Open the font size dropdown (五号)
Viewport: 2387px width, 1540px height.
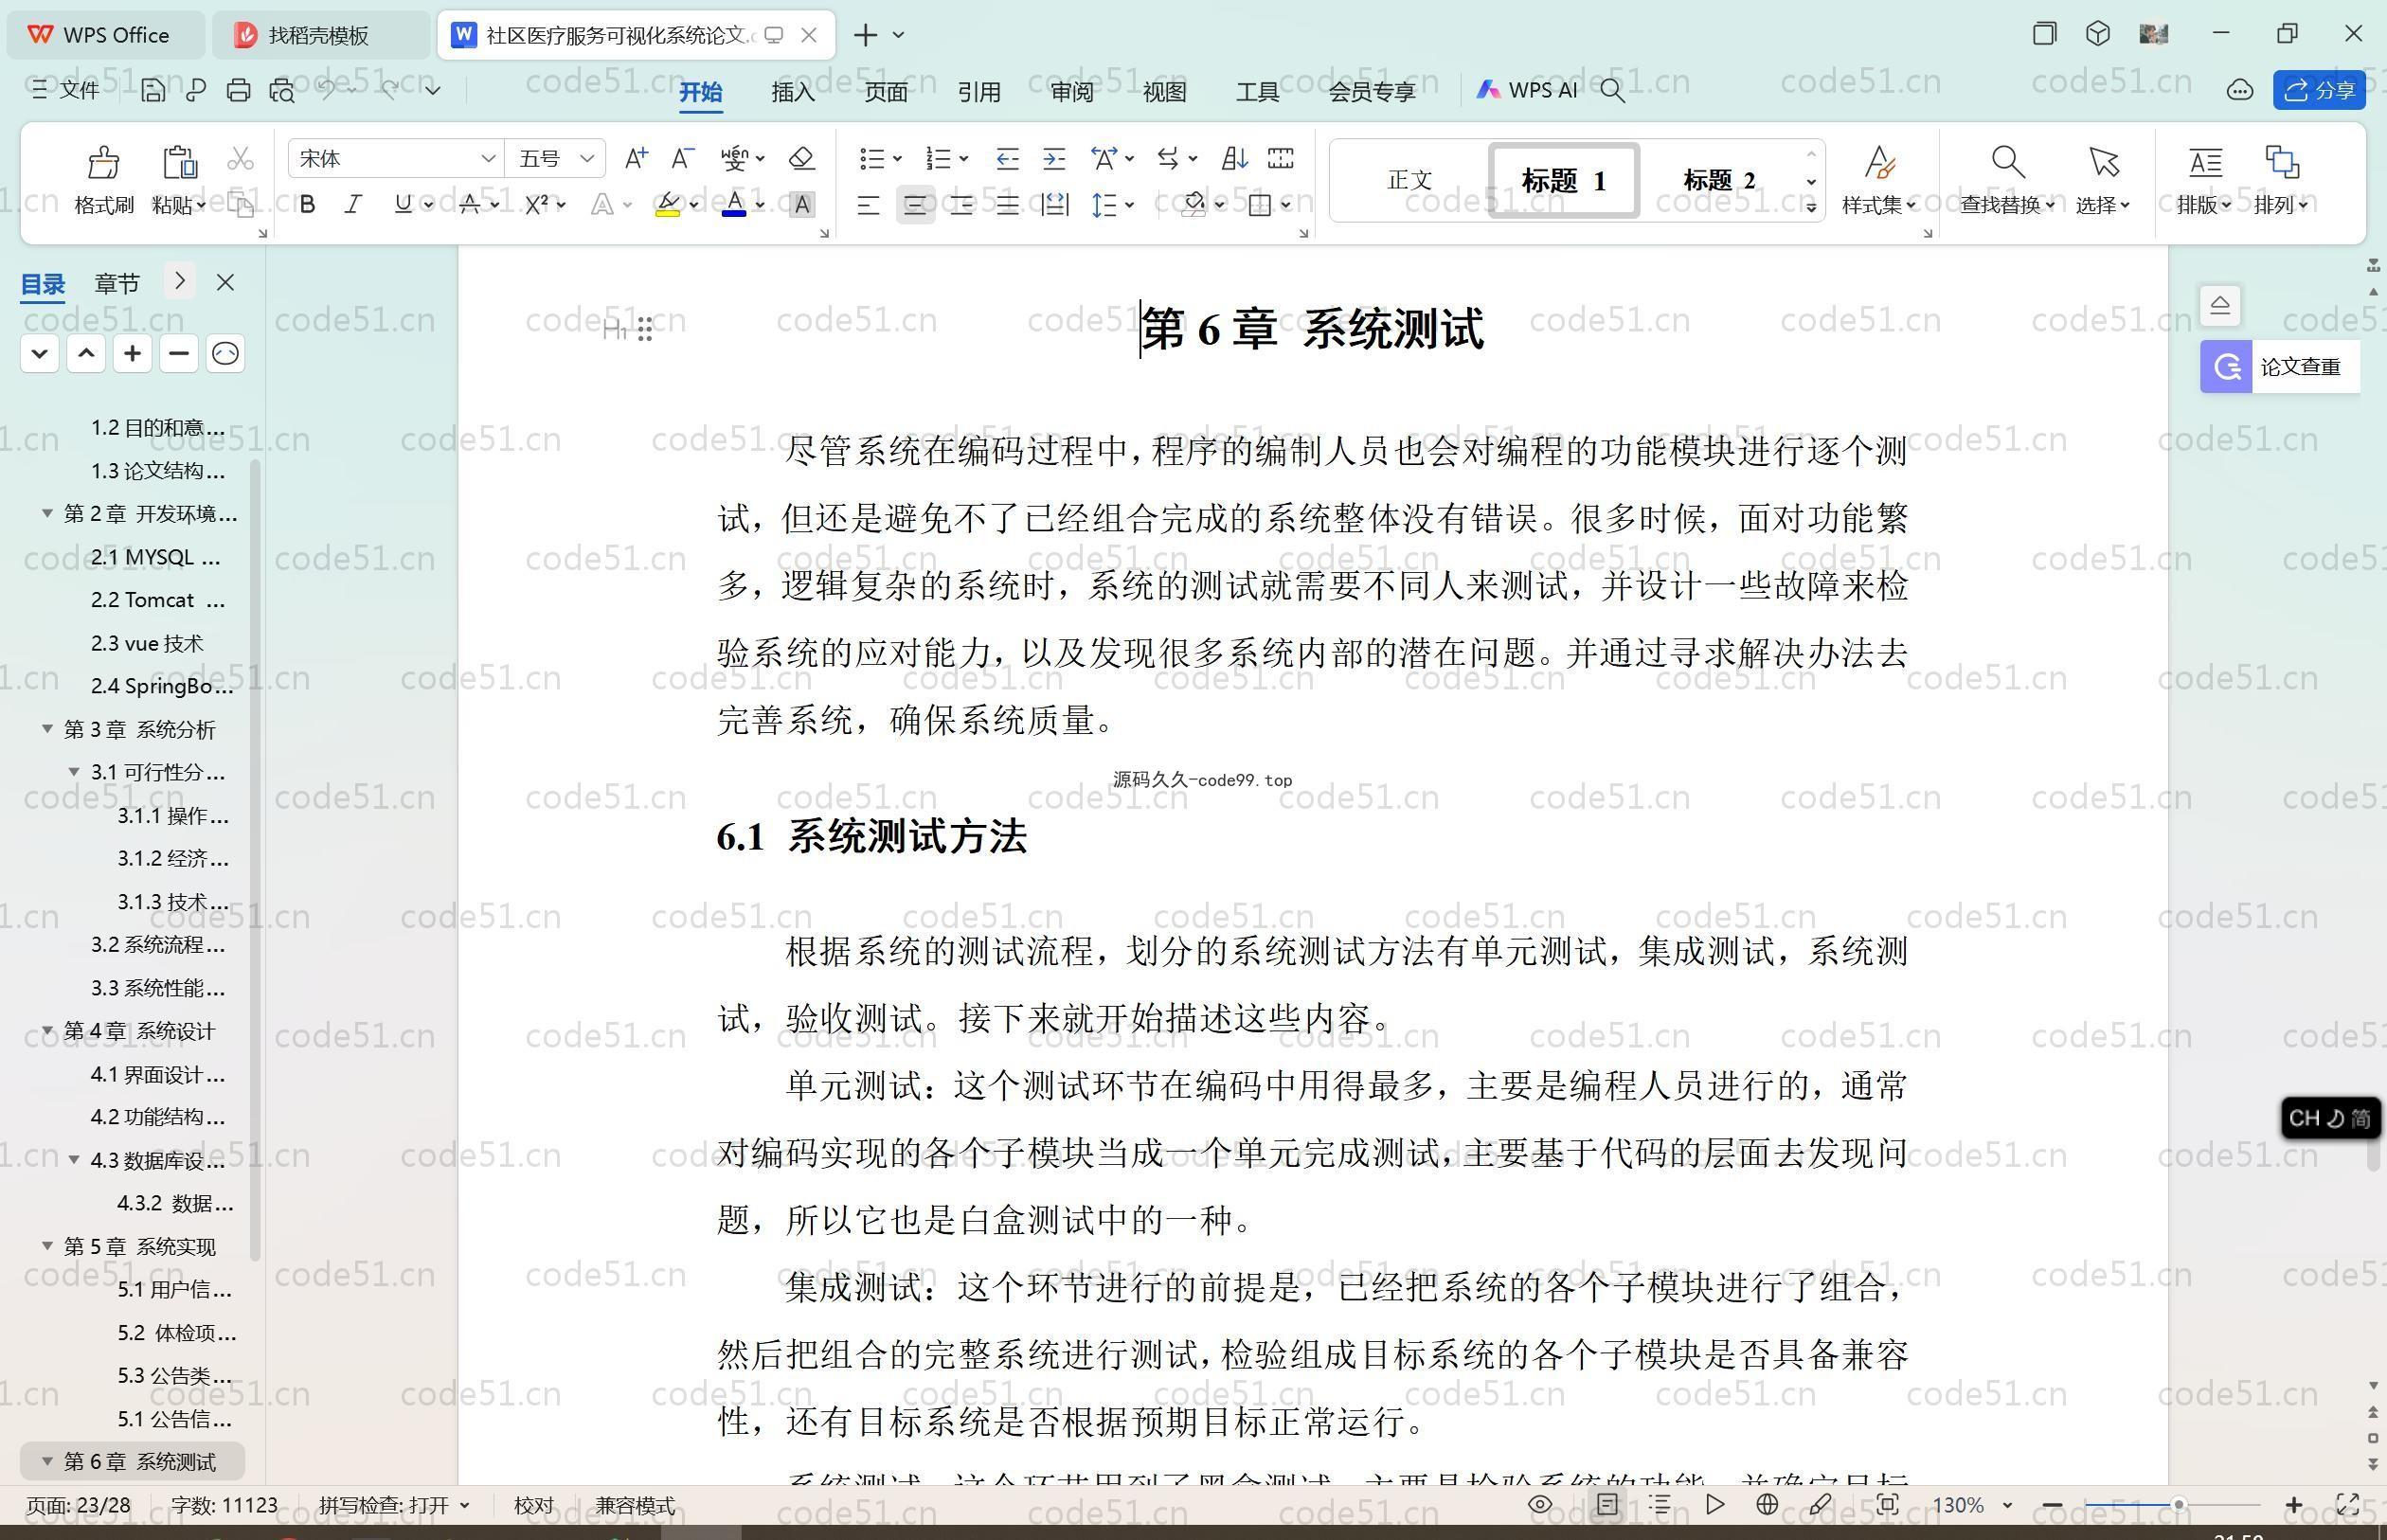pos(587,158)
